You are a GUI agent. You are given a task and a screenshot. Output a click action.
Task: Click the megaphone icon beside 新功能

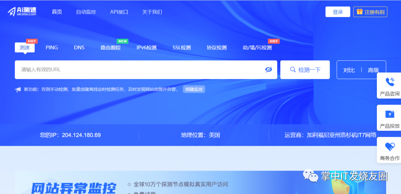(18, 90)
